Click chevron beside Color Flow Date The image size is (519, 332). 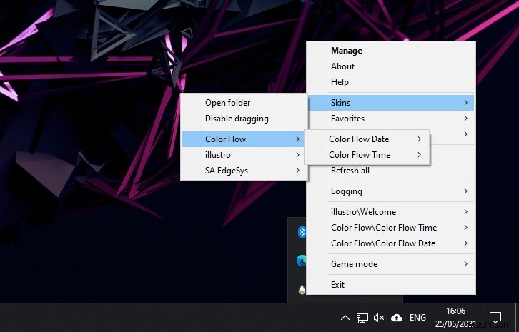(x=420, y=139)
